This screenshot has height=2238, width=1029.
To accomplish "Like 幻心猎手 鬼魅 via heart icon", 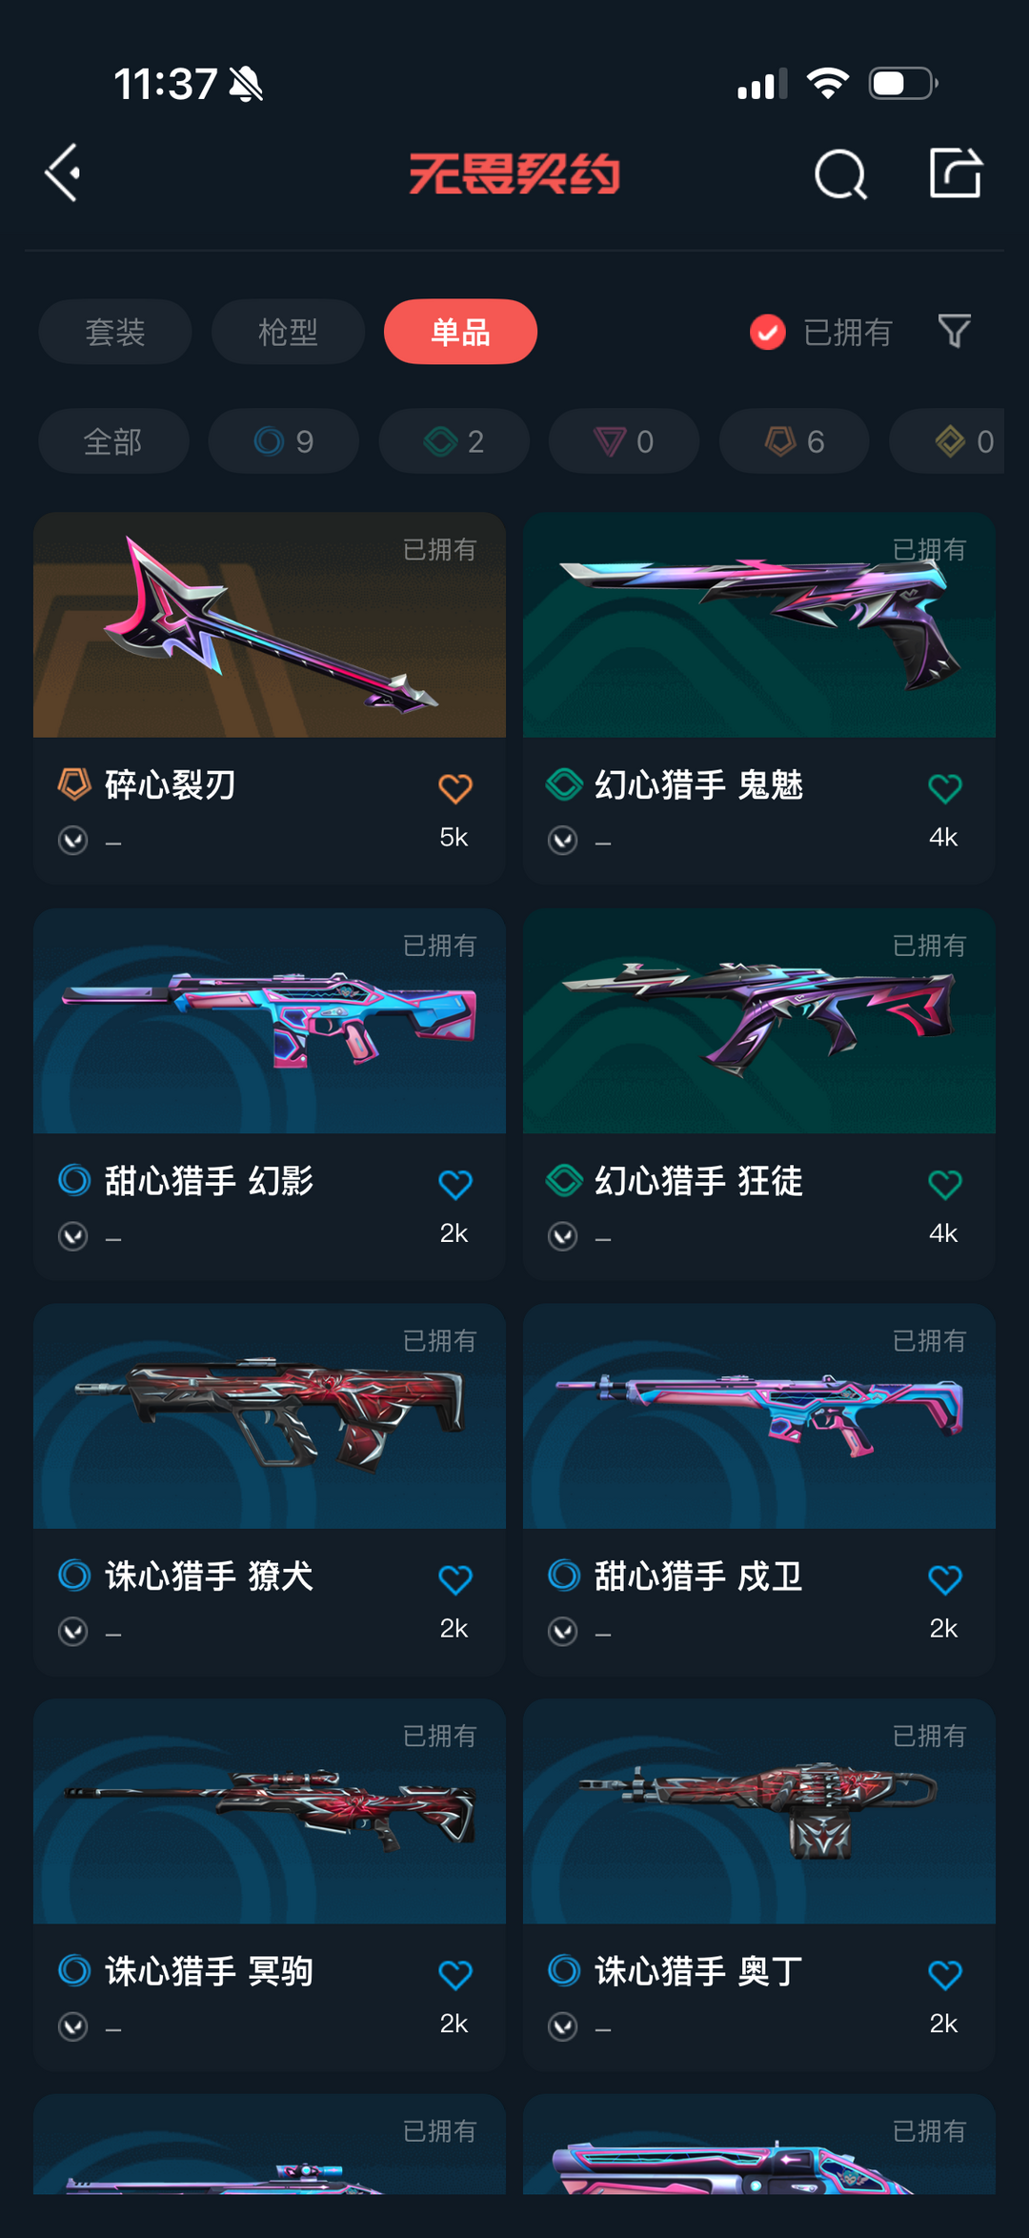I will pos(944,788).
